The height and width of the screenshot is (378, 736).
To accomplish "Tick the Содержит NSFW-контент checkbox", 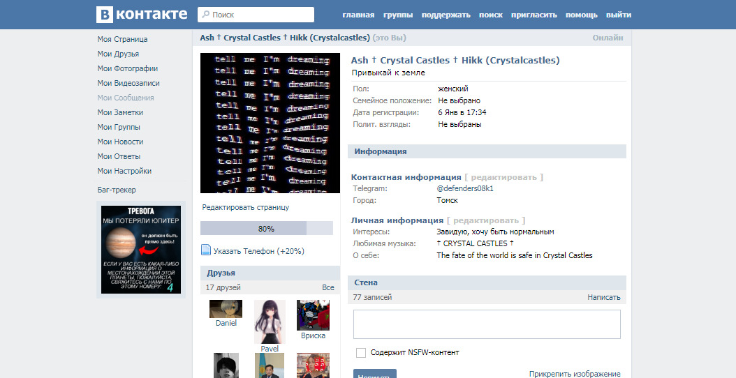I will tap(361, 353).
